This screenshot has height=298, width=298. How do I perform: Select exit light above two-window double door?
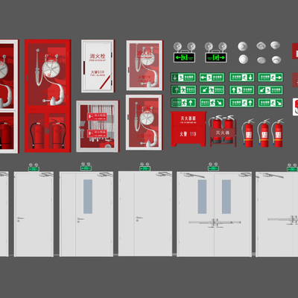pyautogui.click(x=213, y=167)
